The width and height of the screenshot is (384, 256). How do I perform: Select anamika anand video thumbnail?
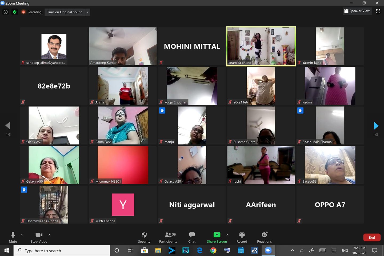[x=261, y=46]
